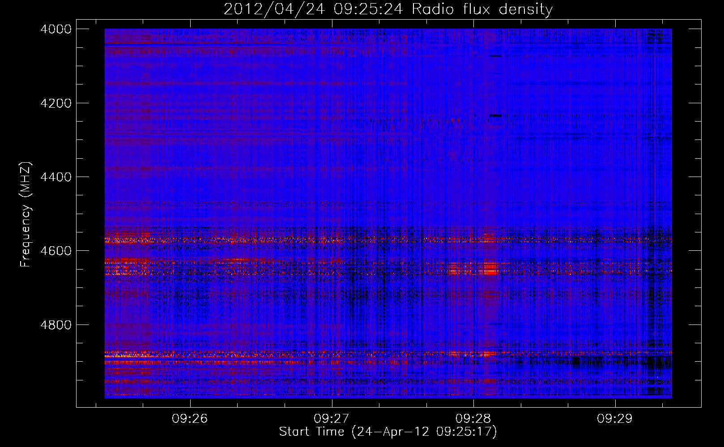
Task: Select the 4800 frequency axis label
Action: (56, 325)
